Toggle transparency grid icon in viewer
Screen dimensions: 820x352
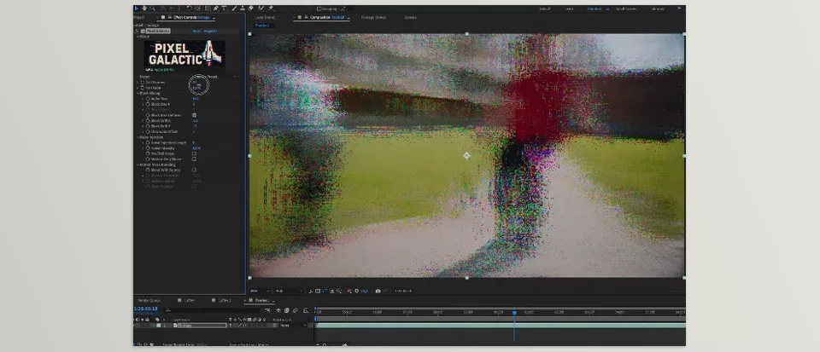point(318,291)
